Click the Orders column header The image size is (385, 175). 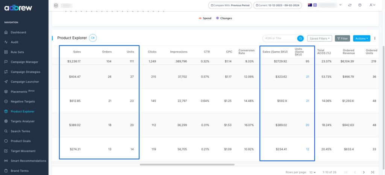click(x=107, y=52)
